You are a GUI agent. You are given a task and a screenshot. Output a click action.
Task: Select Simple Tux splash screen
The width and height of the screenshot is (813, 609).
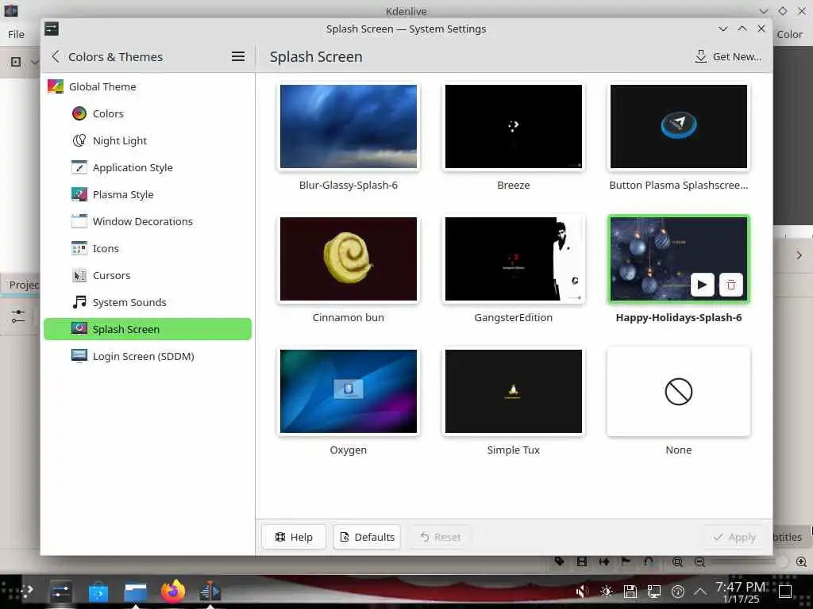click(514, 391)
